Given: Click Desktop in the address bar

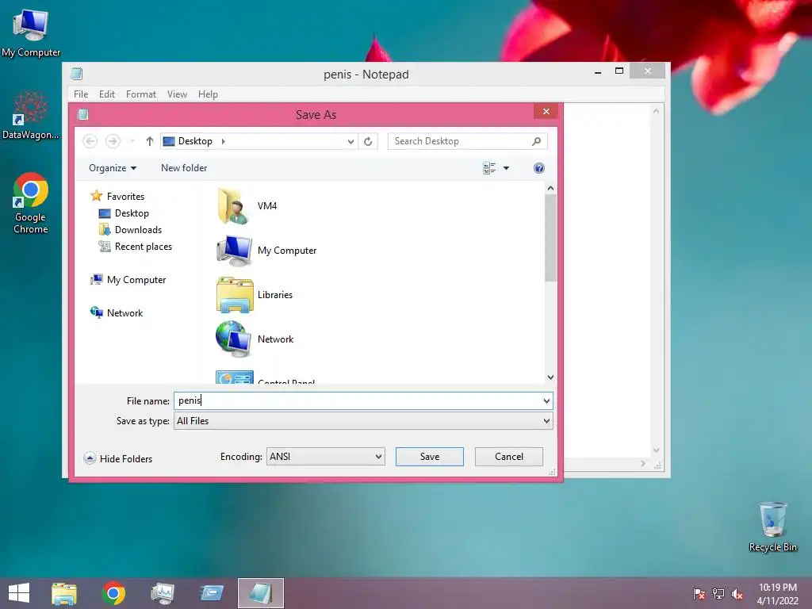Looking at the screenshot, I should tap(195, 141).
